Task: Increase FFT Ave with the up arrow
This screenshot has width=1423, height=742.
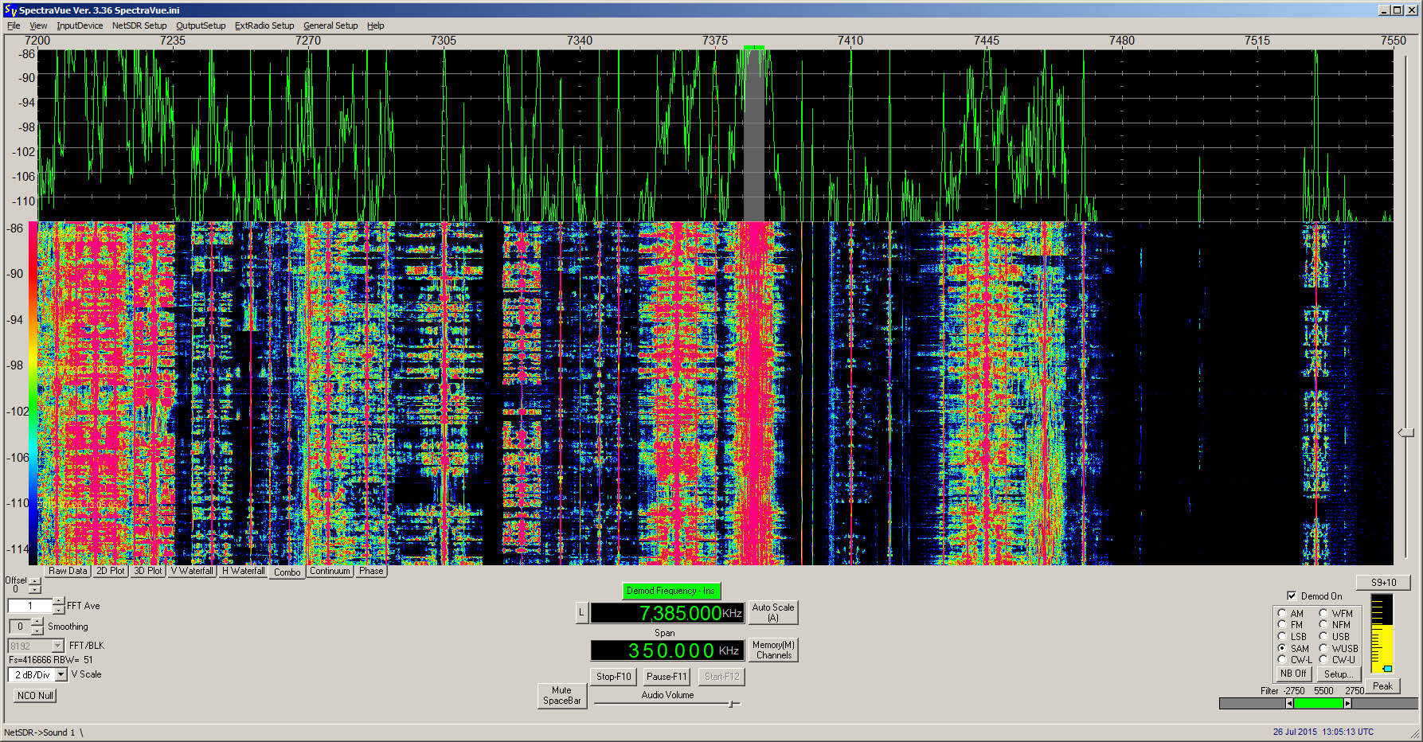Action: point(59,602)
